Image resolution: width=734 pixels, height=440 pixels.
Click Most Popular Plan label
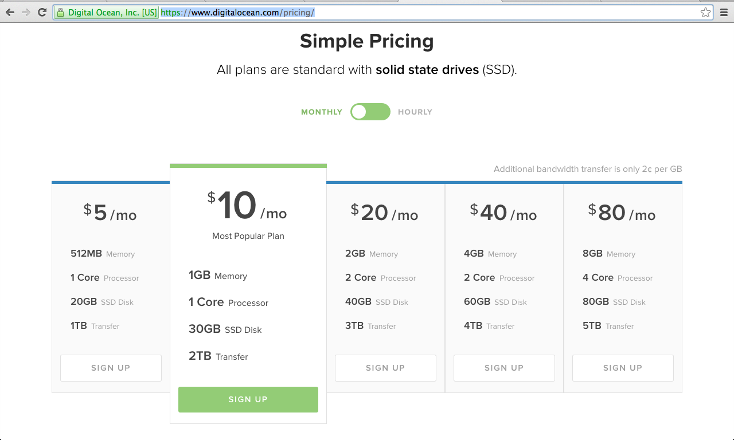(x=248, y=236)
